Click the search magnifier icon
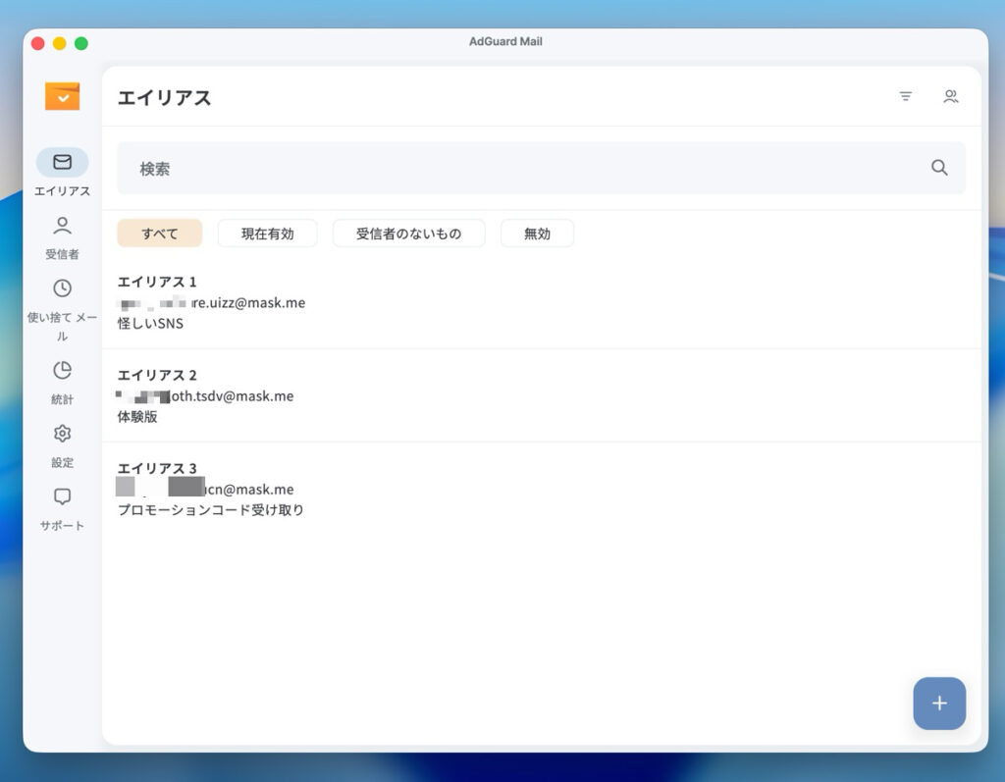1005x782 pixels. click(939, 168)
